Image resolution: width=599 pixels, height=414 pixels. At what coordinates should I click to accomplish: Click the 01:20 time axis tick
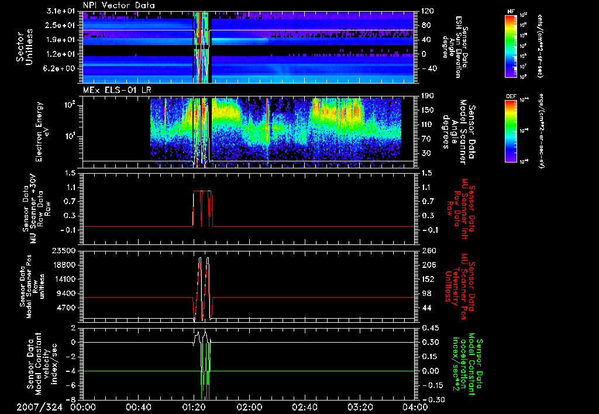click(194, 407)
